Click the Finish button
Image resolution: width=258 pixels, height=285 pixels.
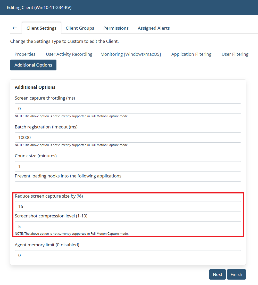click(x=236, y=274)
